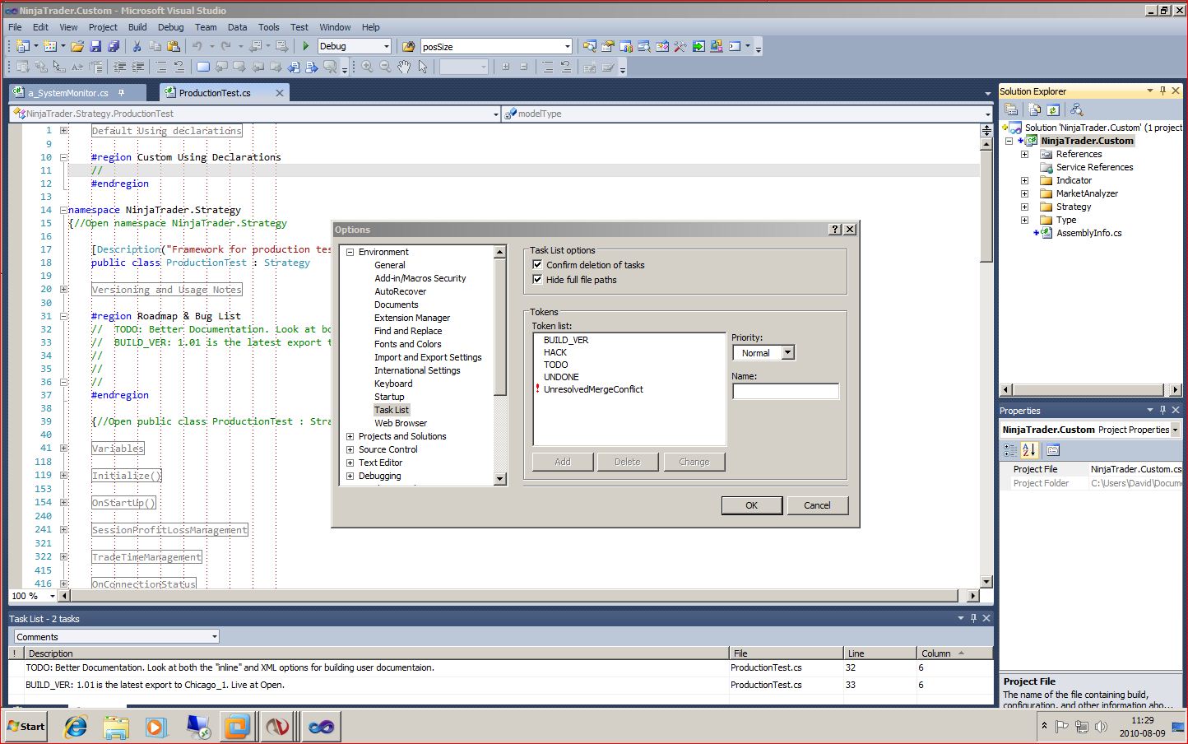The image size is (1188, 744).
Task: Expand 'Source Control' node in Options tree
Action: (x=350, y=449)
